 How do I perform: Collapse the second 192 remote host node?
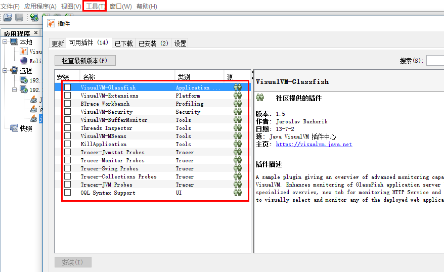(x=15, y=89)
